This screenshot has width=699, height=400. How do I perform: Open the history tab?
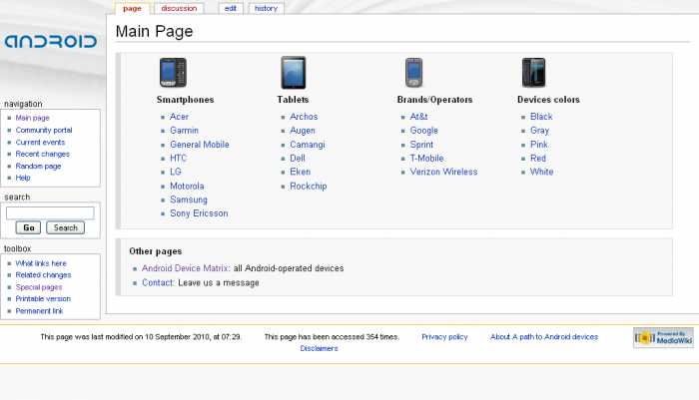267,8
